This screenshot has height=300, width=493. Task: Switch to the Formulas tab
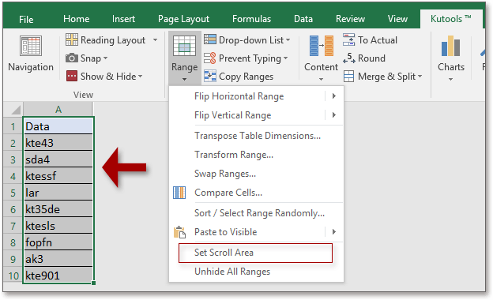251,19
